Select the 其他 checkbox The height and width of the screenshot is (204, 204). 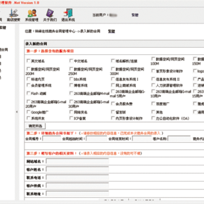(x=153, y=112)
